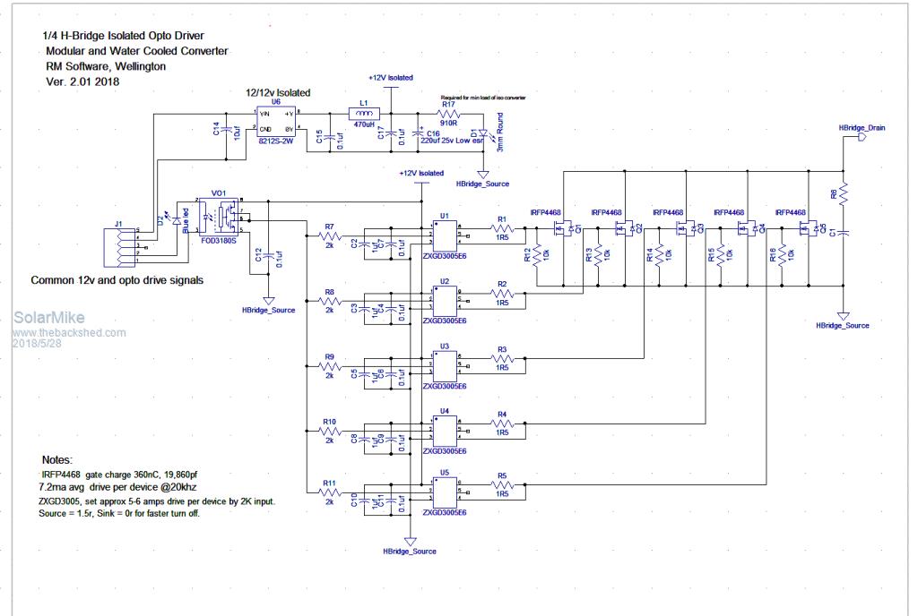This screenshot has height=616, width=918.
Task: Click the R6 snubber resistor
Action: [x=844, y=193]
